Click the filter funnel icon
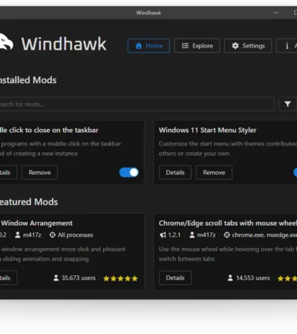297x334 pixels. click(x=287, y=104)
